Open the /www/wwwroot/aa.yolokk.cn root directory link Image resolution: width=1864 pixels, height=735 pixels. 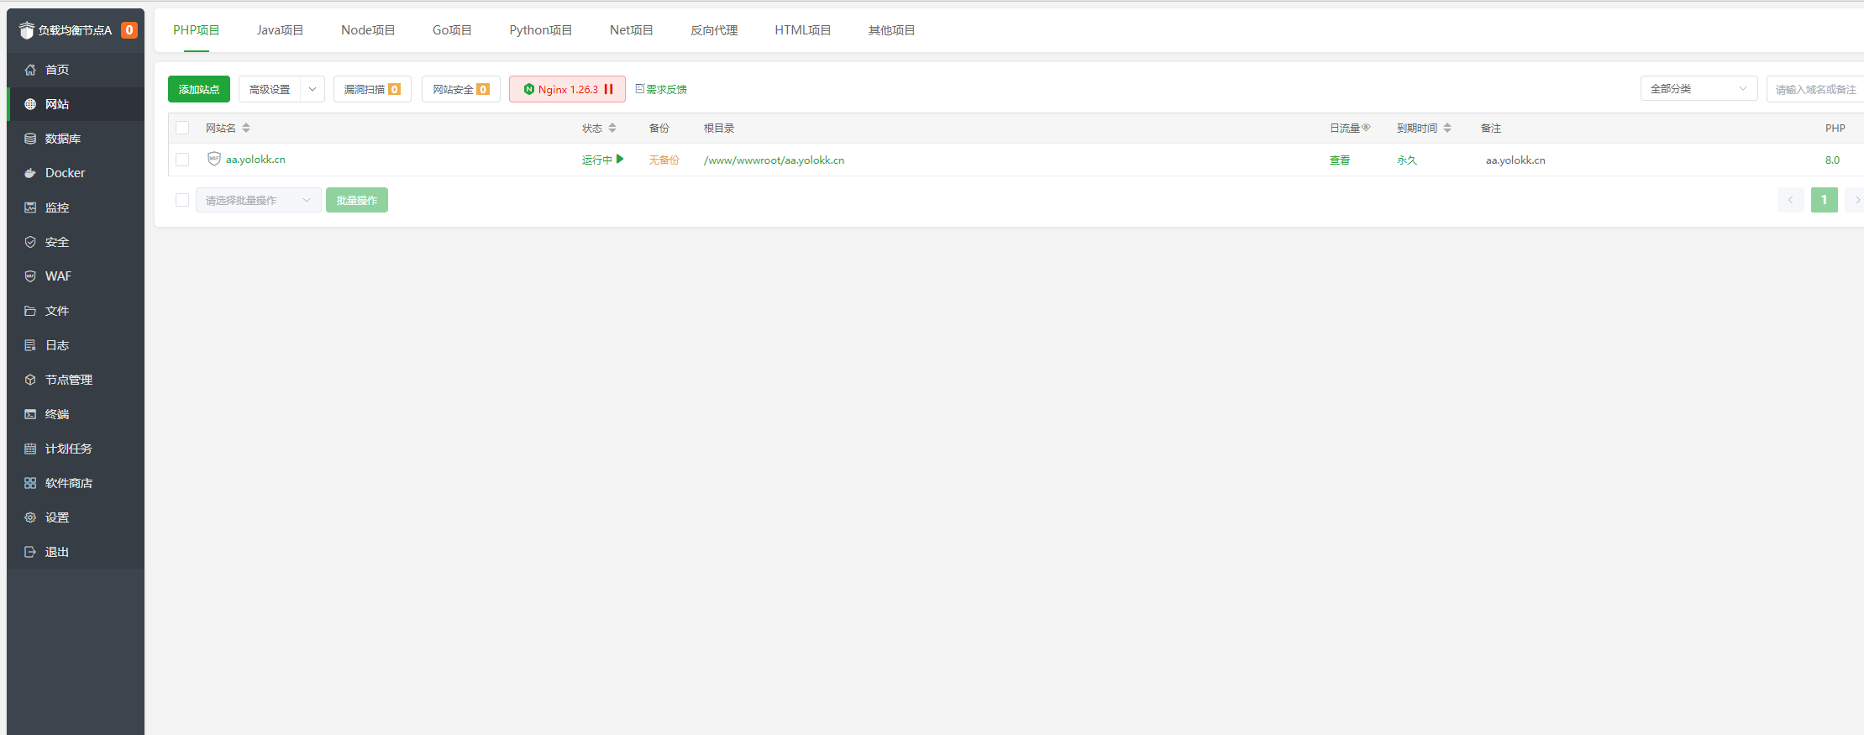point(774,160)
